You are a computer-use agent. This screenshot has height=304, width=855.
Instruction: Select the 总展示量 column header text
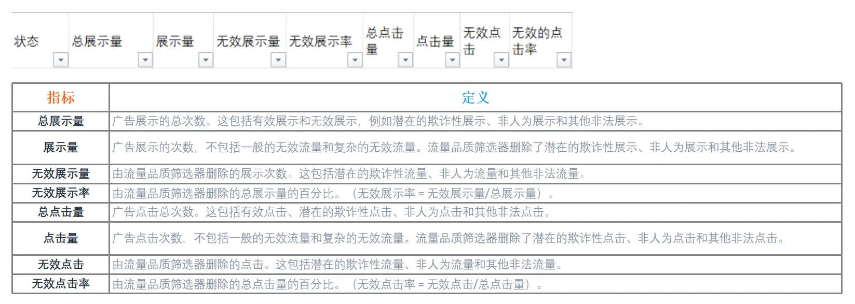point(97,41)
